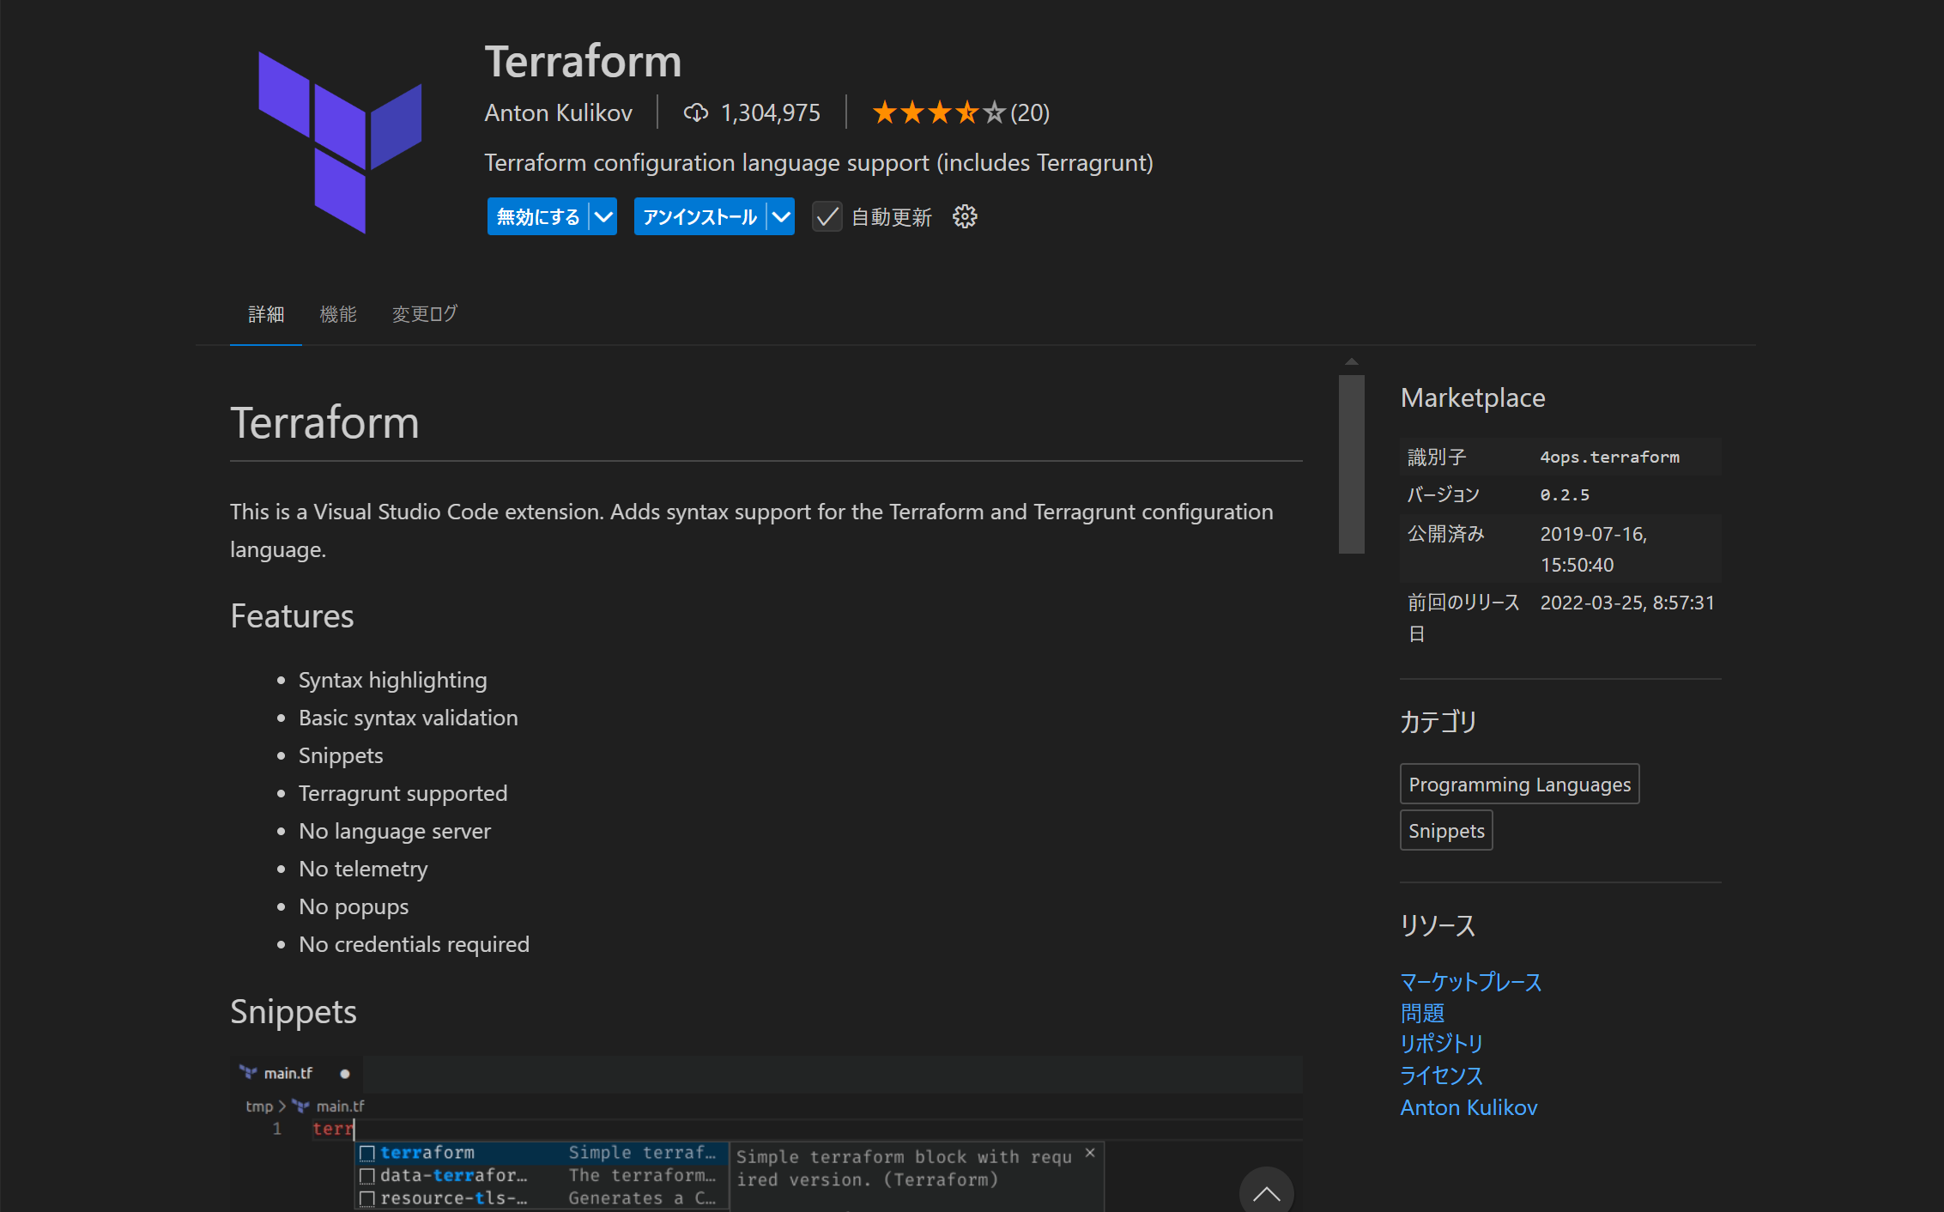Click 'Basic syntax validation' list item

[409, 718]
